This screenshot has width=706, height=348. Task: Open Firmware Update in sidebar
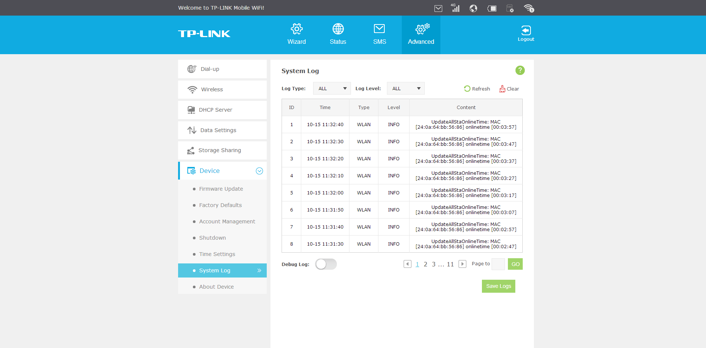[x=221, y=189]
